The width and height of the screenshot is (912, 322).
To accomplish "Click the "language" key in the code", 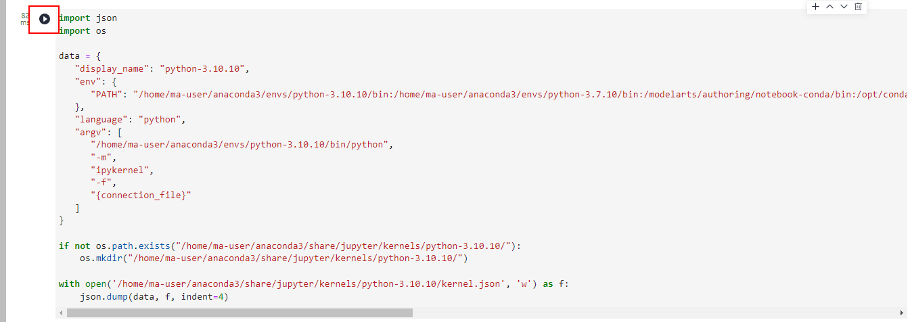I will [x=101, y=119].
